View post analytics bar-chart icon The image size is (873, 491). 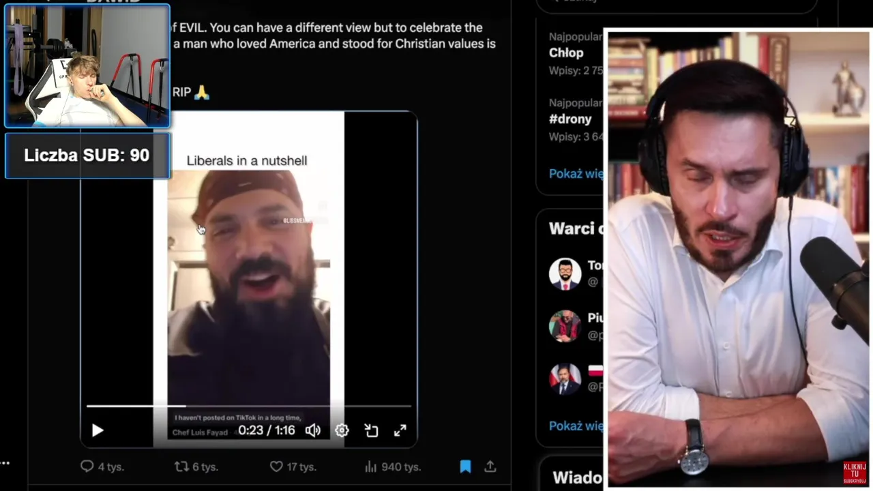click(371, 466)
